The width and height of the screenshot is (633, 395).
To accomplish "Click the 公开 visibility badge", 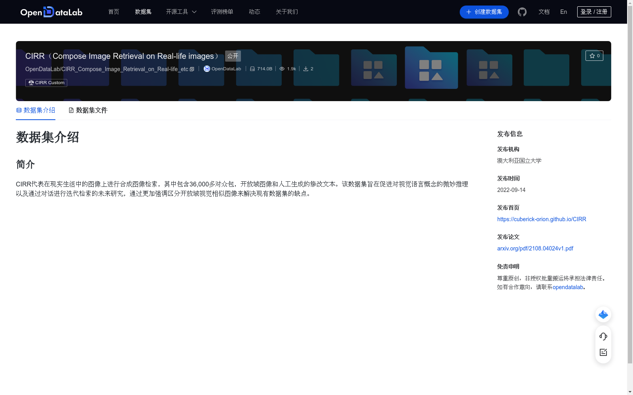I will [233, 56].
